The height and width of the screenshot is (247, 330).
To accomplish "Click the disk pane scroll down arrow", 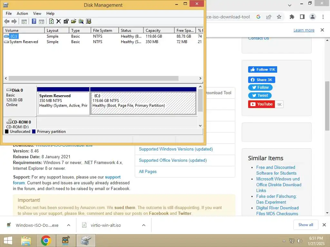I will click(200, 126).
